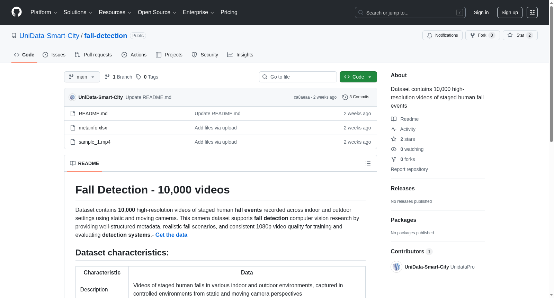This screenshot has width=554, height=298.
Task: Open the Packages section heading
Action: (403, 220)
